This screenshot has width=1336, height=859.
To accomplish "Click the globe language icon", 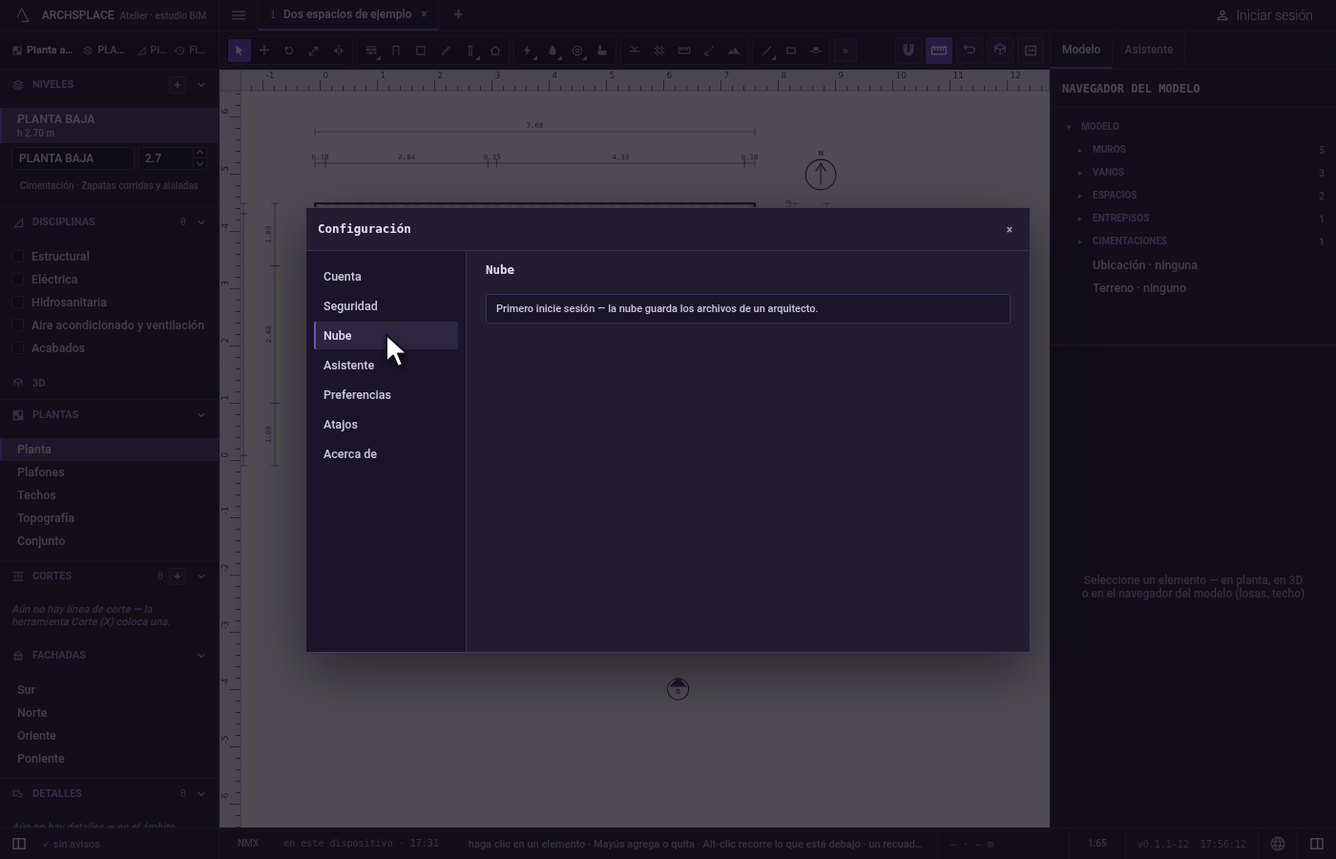I will [x=1278, y=844].
